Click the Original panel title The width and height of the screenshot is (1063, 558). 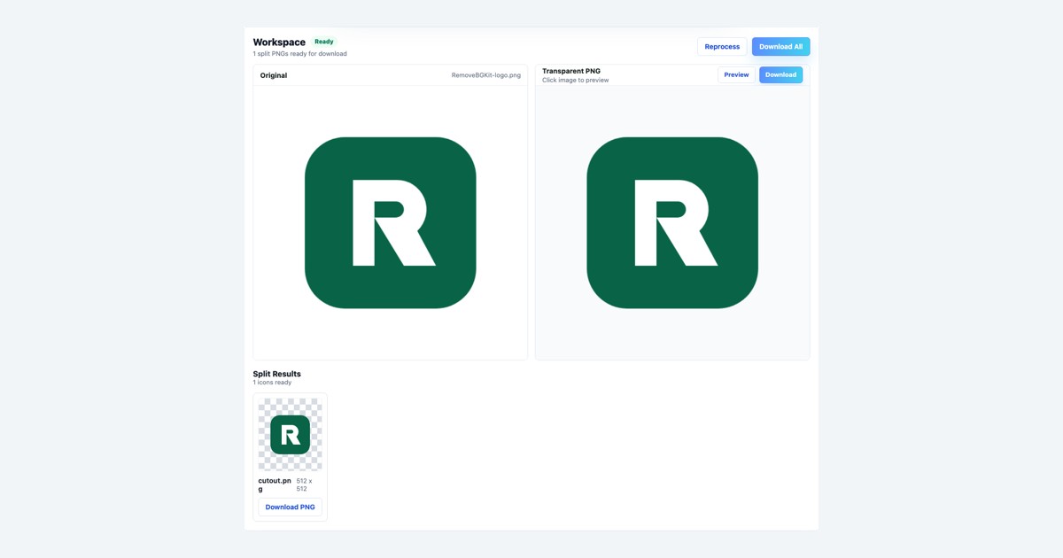click(x=274, y=75)
